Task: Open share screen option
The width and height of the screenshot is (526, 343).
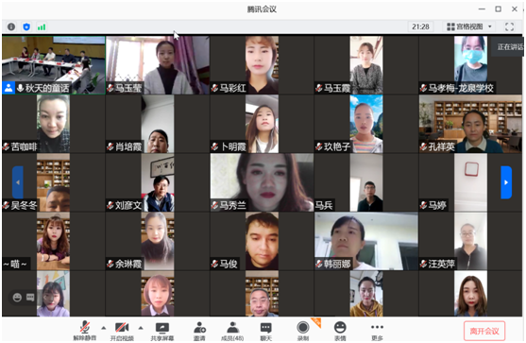Action: coord(162,331)
